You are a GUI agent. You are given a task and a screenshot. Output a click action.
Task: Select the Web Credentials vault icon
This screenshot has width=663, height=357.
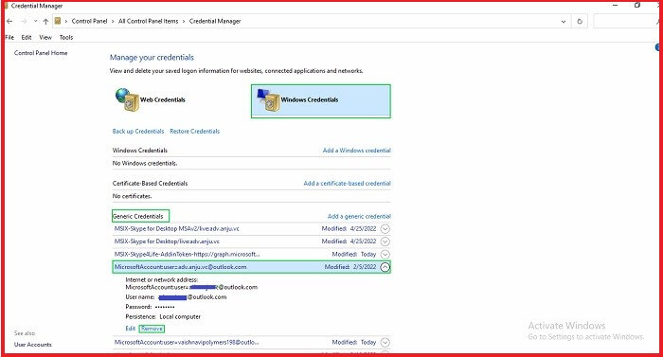click(x=128, y=99)
